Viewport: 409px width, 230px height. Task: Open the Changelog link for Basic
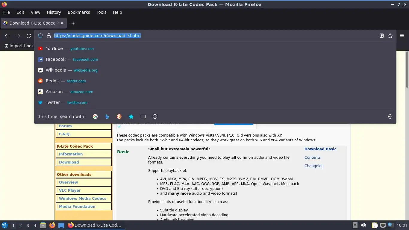click(x=314, y=166)
